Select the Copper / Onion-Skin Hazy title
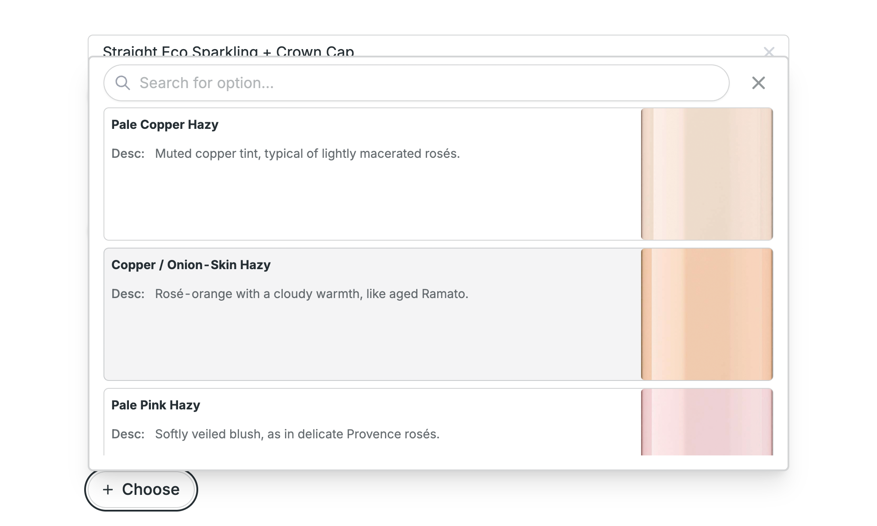 point(191,265)
